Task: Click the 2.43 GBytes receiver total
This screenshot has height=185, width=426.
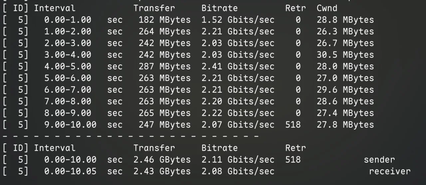Action: 162,171
